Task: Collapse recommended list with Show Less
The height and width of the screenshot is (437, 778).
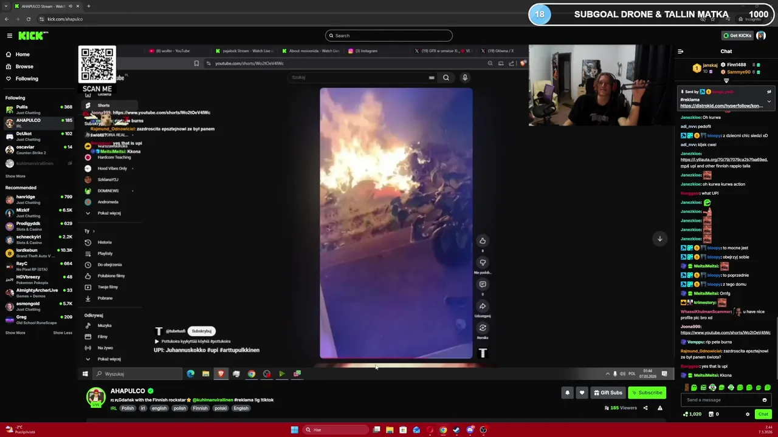Action: click(63, 333)
